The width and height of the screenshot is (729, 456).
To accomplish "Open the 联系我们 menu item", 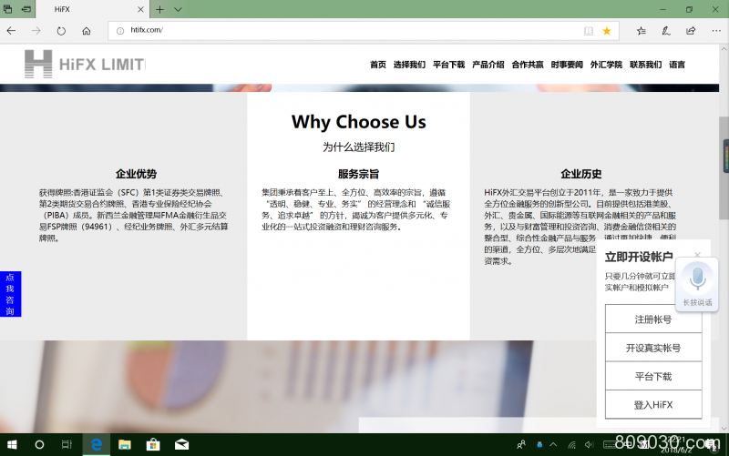I will [646, 65].
